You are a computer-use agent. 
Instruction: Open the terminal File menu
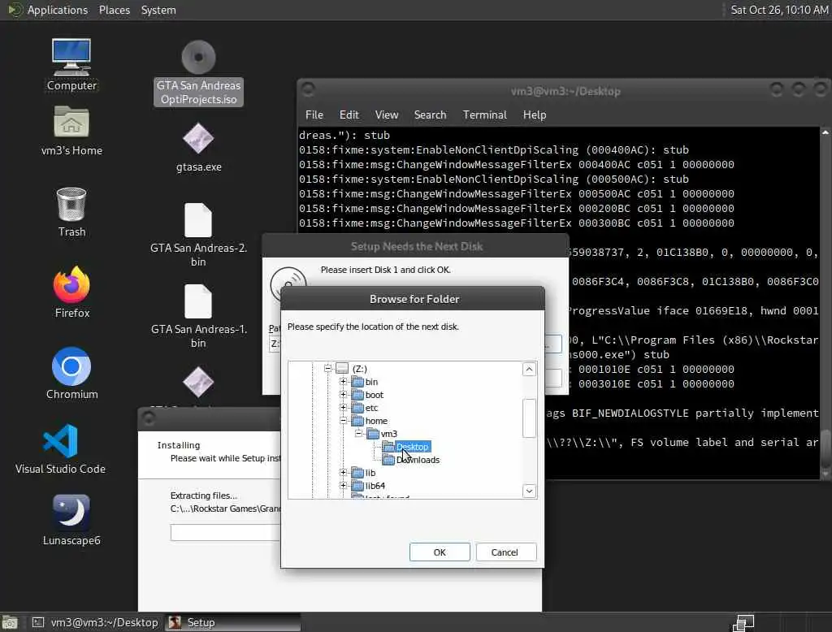point(314,115)
